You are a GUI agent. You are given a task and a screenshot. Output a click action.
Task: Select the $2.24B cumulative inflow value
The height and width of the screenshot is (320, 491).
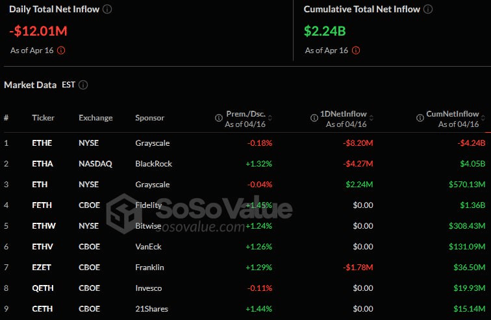(x=325, y=31)
